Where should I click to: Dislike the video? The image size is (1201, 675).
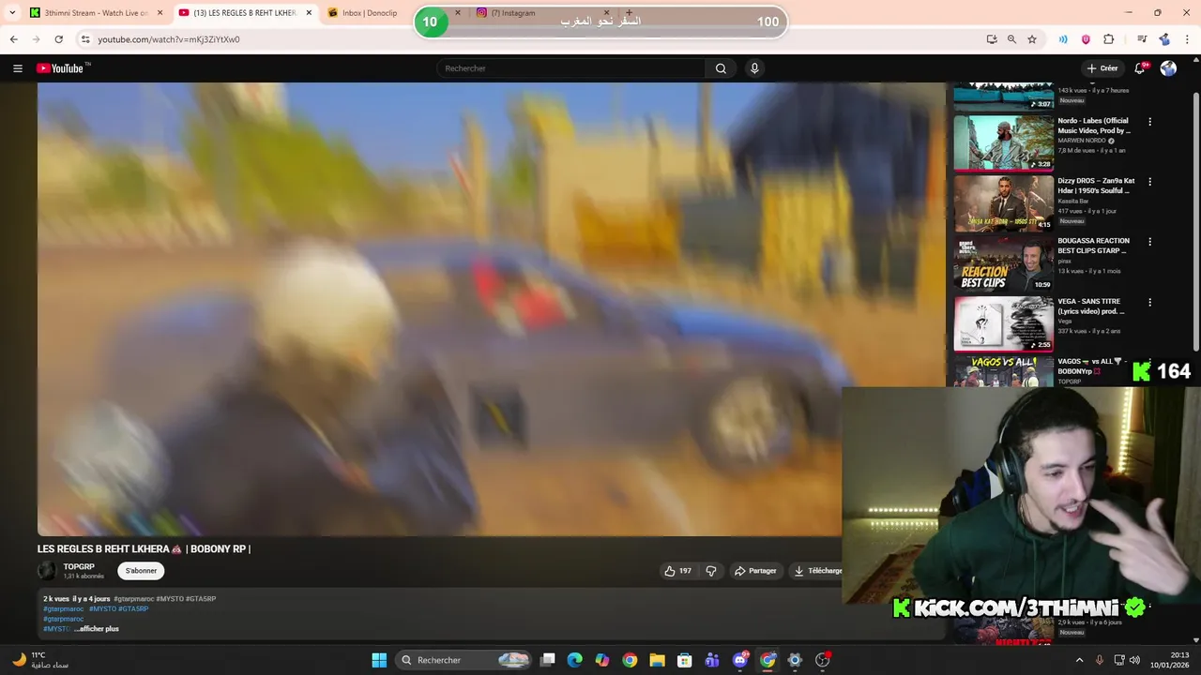711,571
